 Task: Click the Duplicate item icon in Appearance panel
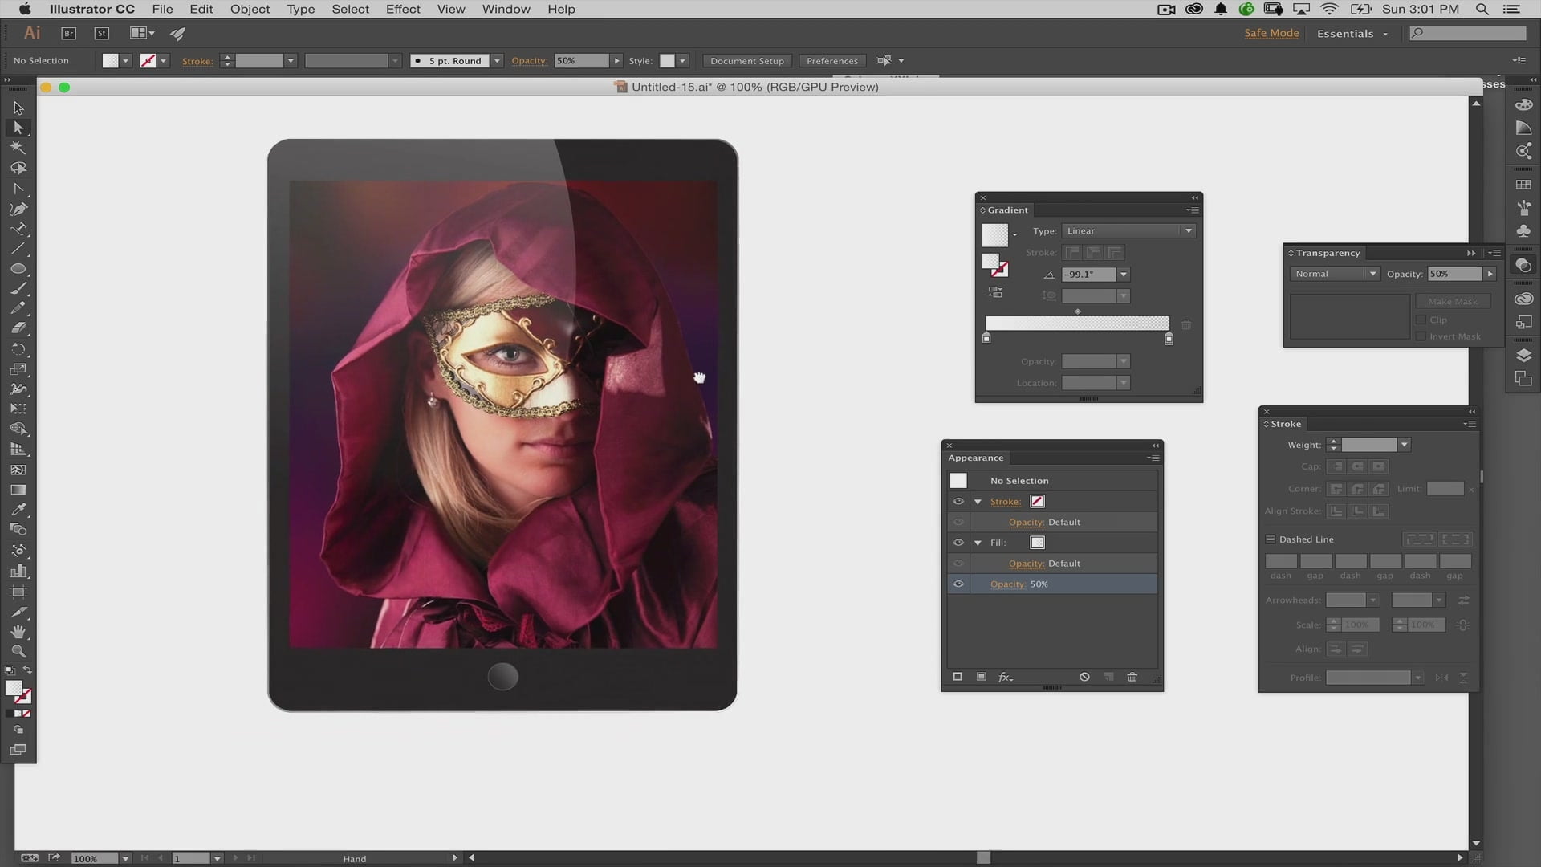[x=1107, y=677]
